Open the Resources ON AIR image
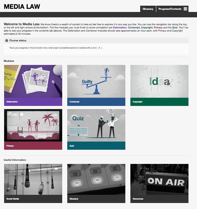The width and height of the screenshot is (197, 209). [159, 179]
